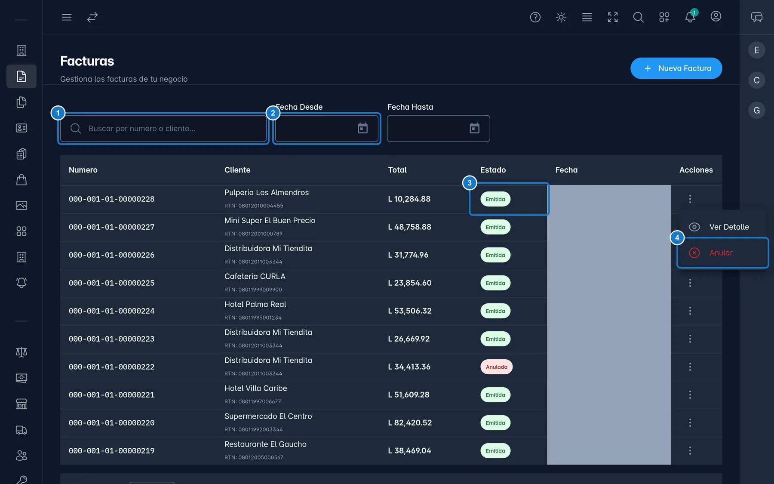This screenshot has width=774, height=484.
Task: Select chat contact avatar G
Action: click(757, 111)
